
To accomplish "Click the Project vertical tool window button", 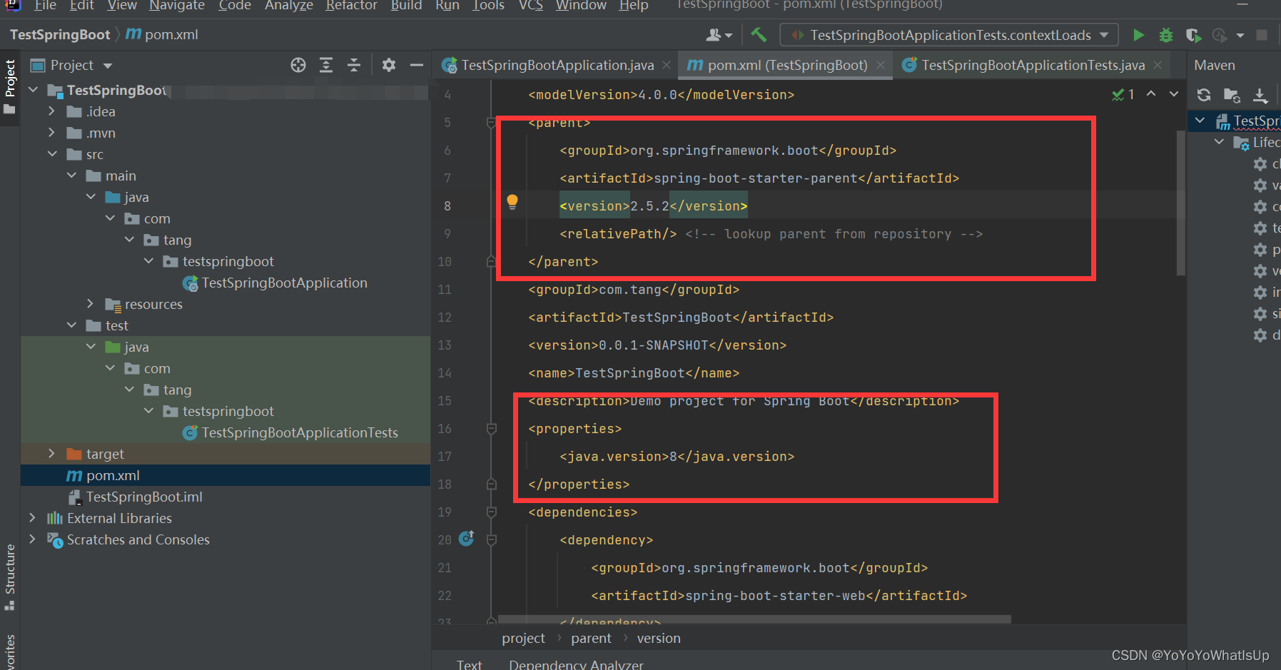I will [10, 86].
